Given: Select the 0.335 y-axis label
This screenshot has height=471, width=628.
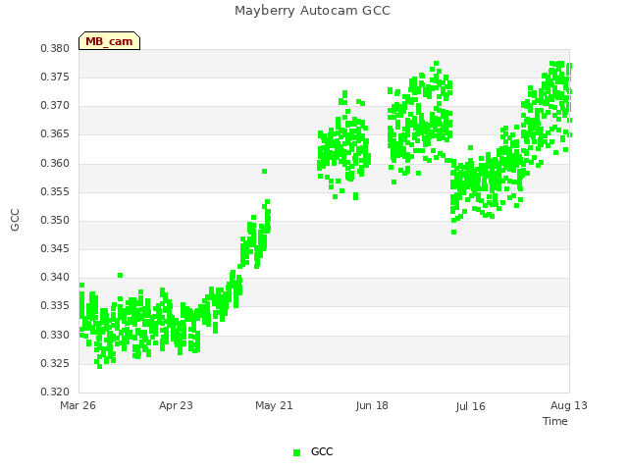Looking at the screenshot, I should tap(55, 305).
